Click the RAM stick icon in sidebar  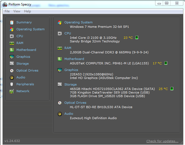click(x=12, y=43)
